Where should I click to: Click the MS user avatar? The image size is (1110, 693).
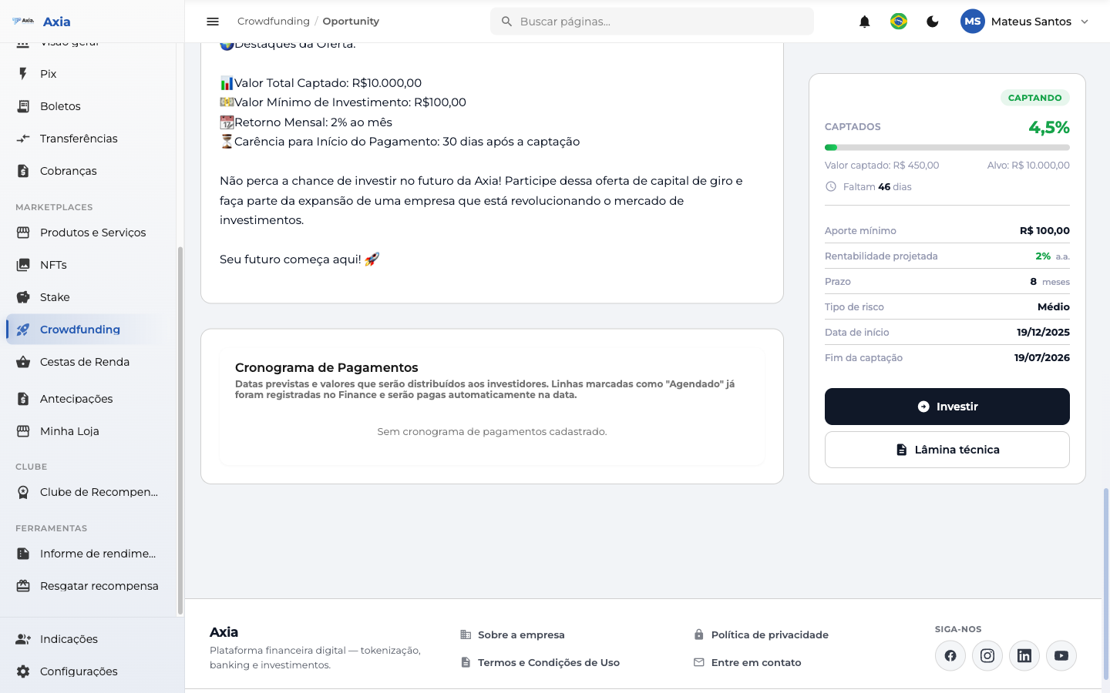(x=973, y=22)
